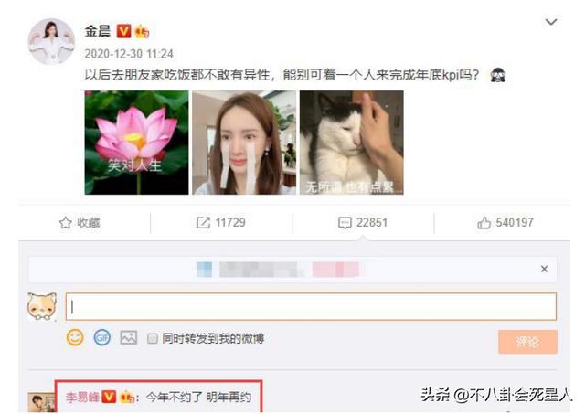
Task: Enable 同时转发到我的微博 checkbox
Action: pos(153,339)
